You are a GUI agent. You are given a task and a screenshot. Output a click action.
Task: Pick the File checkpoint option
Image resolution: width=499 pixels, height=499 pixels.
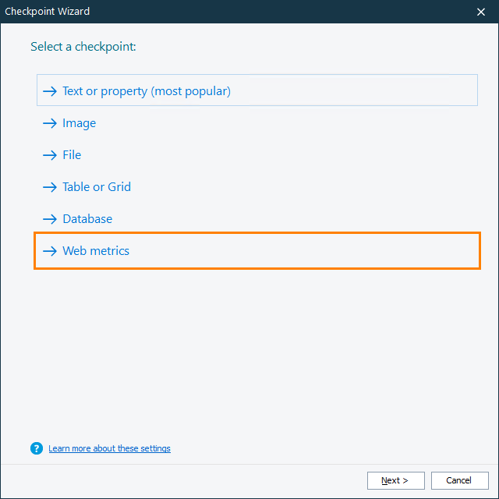pos(72,155)
